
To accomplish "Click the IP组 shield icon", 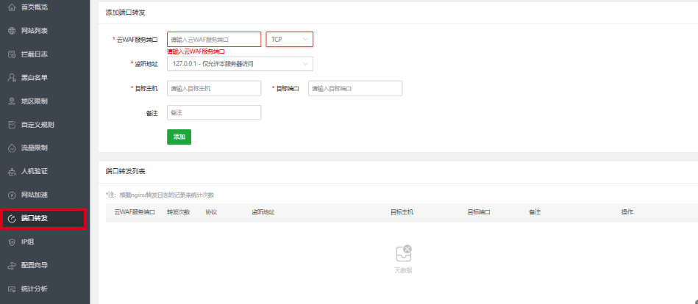I will [x=12, y=242].
